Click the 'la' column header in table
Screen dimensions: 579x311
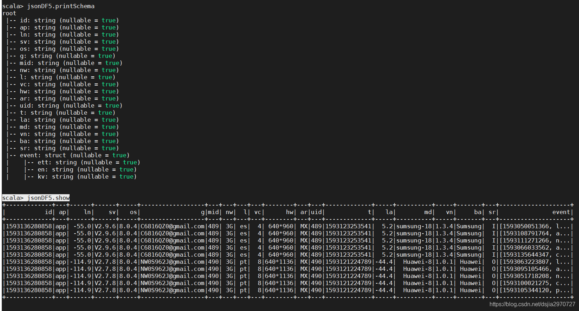pos(389,212)
